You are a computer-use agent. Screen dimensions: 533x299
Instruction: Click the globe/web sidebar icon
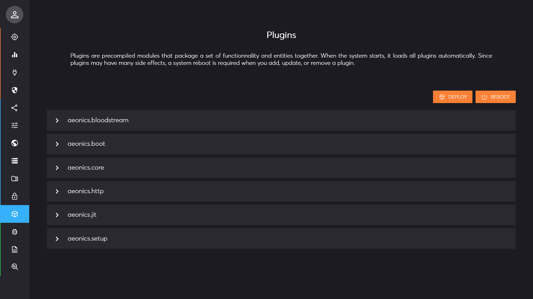pos(14,143)
